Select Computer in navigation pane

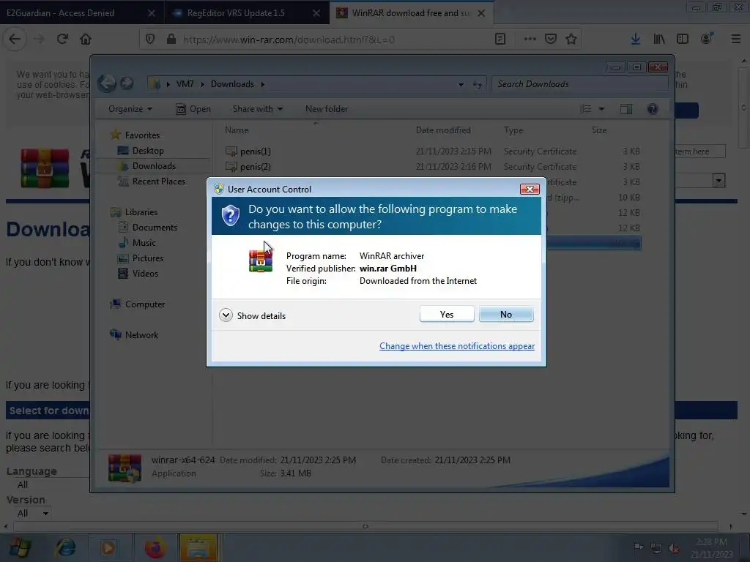[144, 304]
